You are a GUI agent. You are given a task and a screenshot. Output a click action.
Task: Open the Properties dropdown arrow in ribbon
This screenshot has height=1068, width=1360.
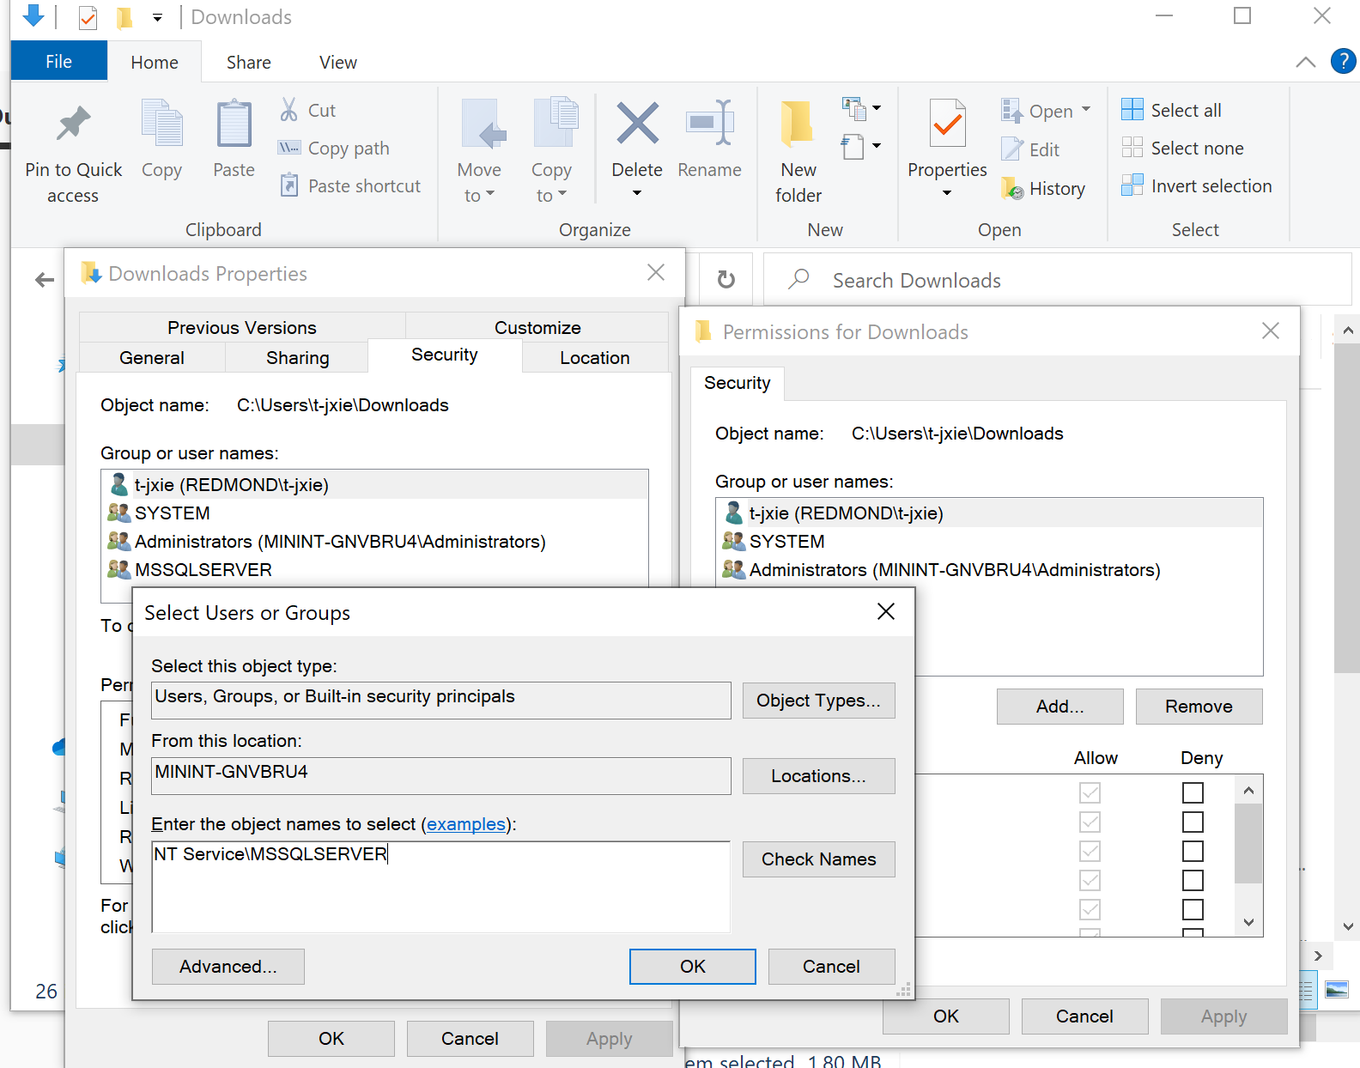point(947,193)
